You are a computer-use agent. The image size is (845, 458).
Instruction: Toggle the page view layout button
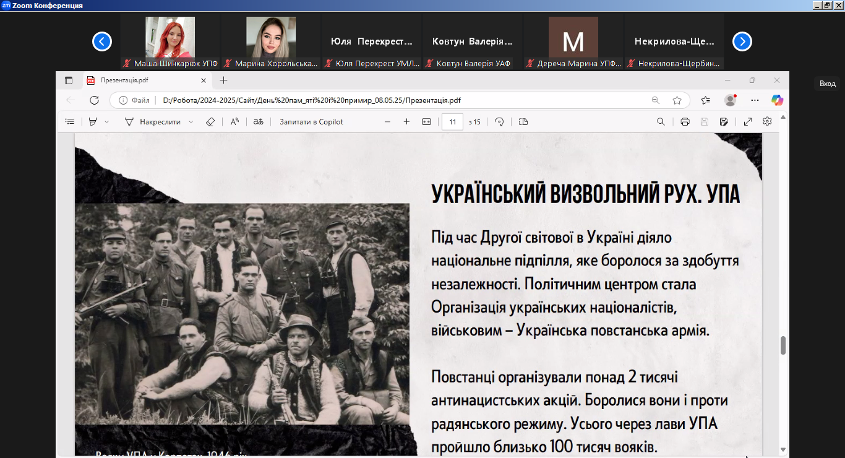click(523, 122)
